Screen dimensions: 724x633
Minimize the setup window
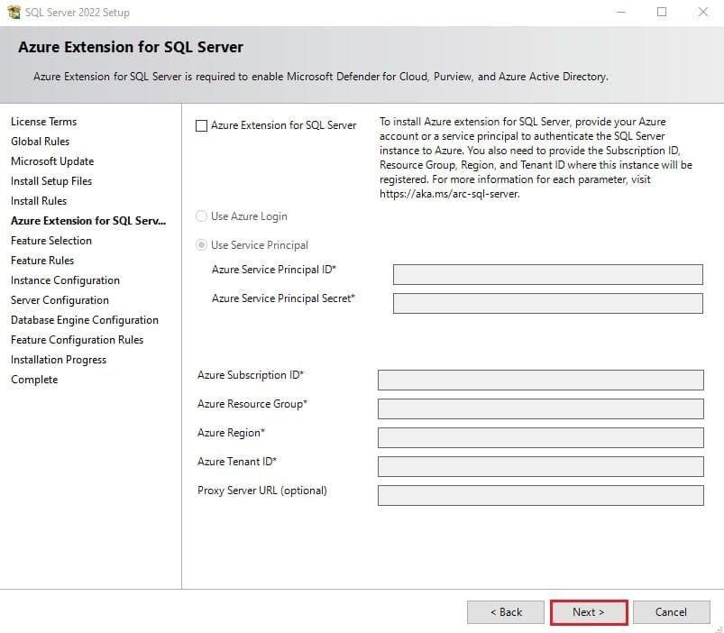(x=621, y=12)
